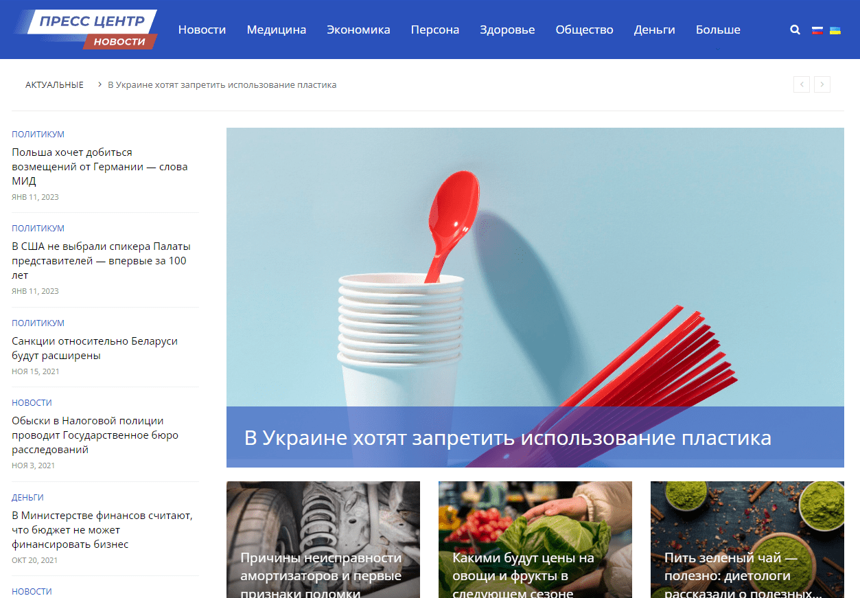The width and height of the screenshot is (860, 598).
Task: Open the Деньги menu item
Action: point(655,30)
